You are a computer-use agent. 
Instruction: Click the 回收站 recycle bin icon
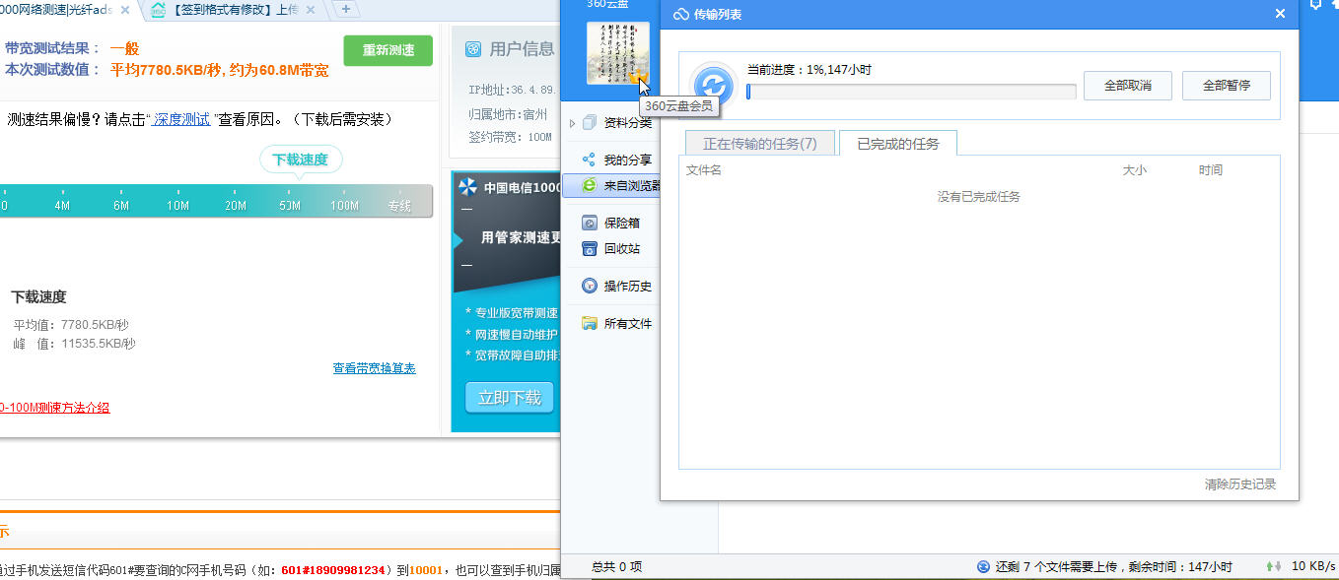[x=589, y=248]
